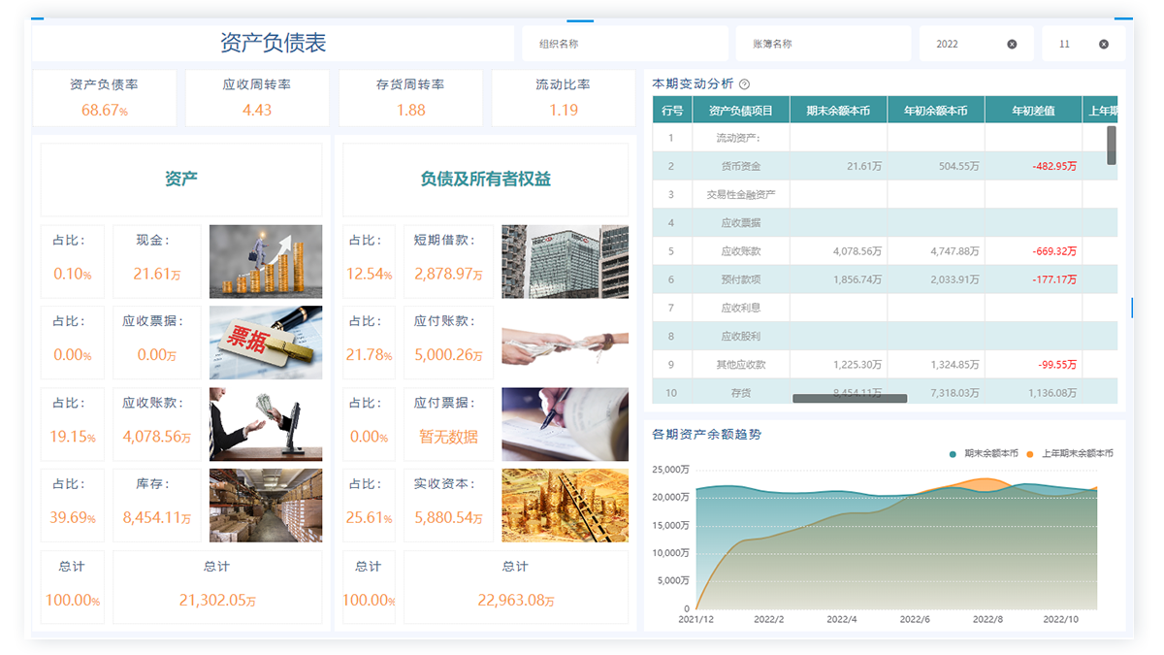
Task: Click the 行号 column header
Action: click(672, 111)
